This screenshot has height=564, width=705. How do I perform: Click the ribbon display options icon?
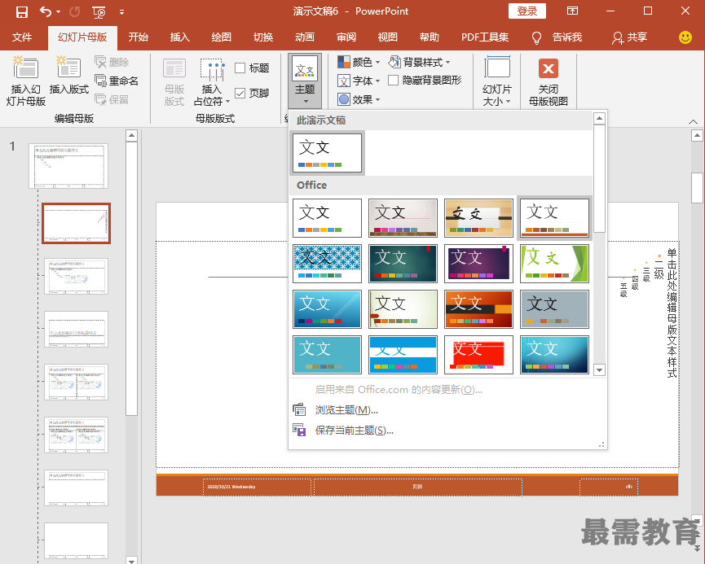point(572,11)
